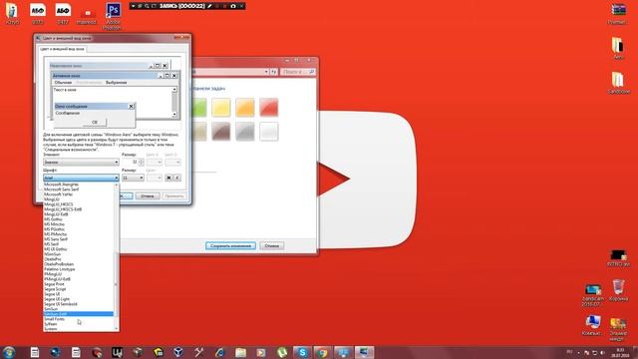
Task: Open the Recycle Bin on desktop
Action: point(618,290)
